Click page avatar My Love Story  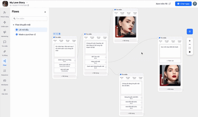click(x=5, y=4)
